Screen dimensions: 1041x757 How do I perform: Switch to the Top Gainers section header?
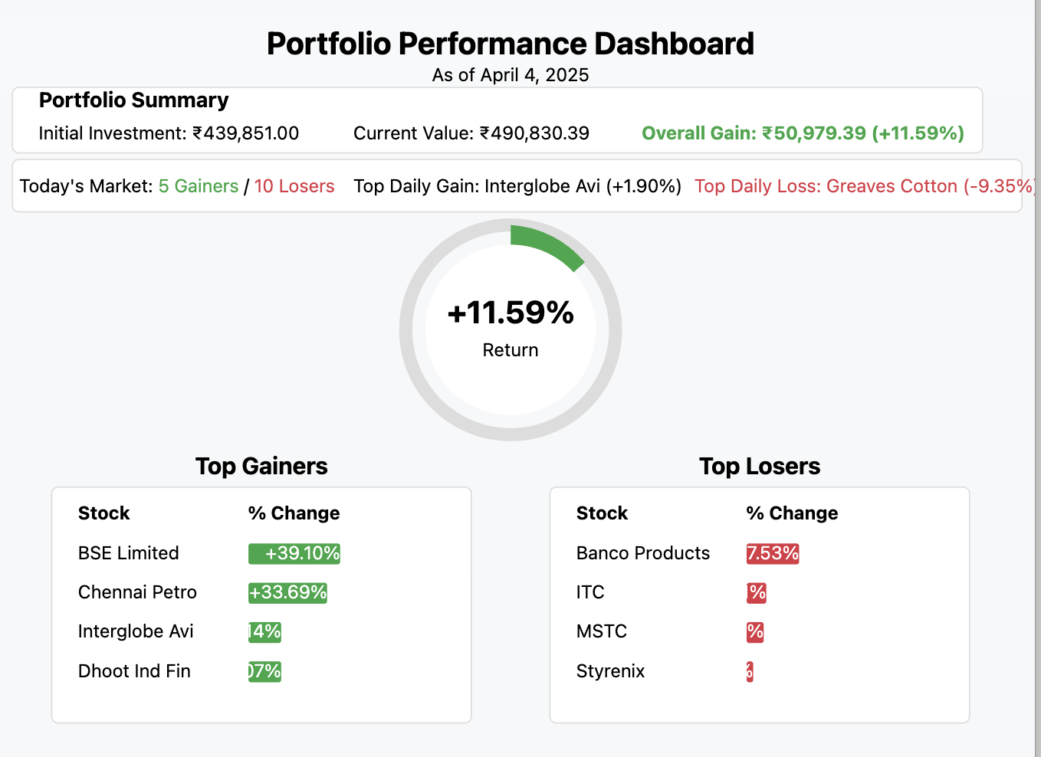(261, 466)
